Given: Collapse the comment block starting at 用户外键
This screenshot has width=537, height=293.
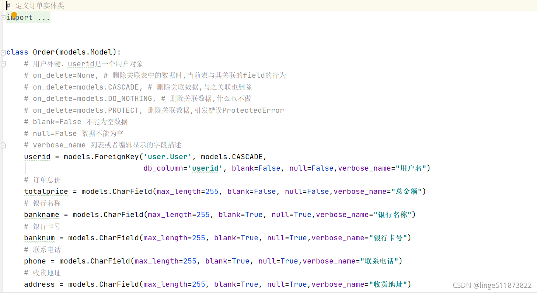Looking at the screenshot, I should 3,64.
